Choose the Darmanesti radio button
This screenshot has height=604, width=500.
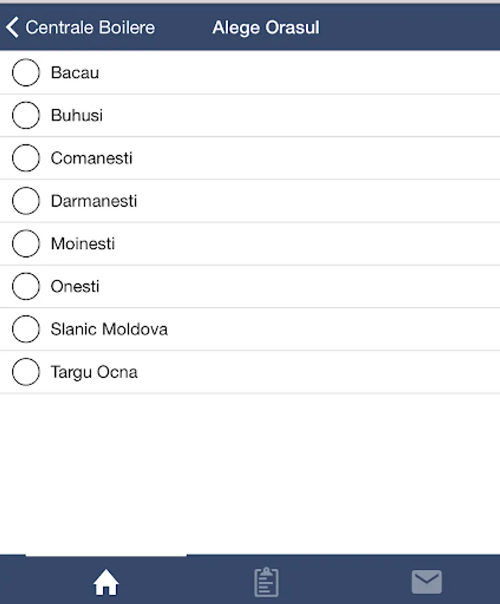26,201
